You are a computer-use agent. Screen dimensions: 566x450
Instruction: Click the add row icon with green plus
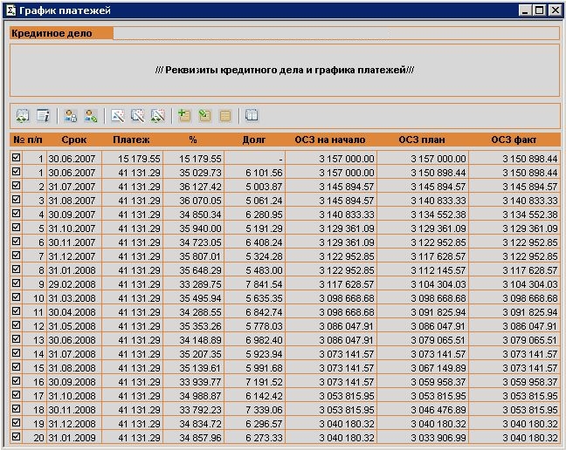[184, 115]
